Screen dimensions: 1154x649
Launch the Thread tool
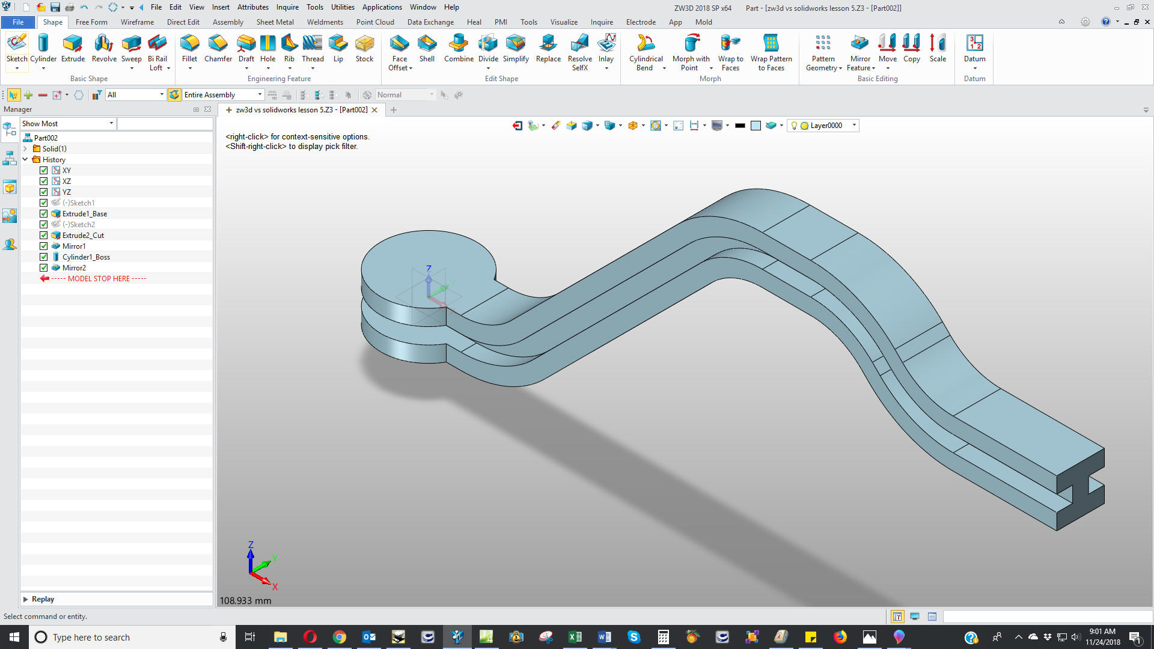coord(313,48)
